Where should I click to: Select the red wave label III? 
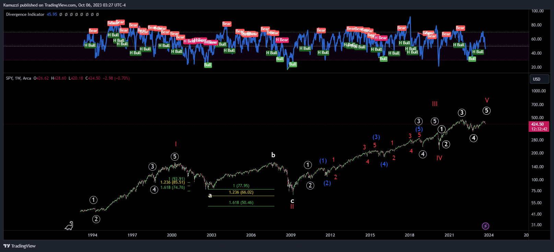(435, 104)
